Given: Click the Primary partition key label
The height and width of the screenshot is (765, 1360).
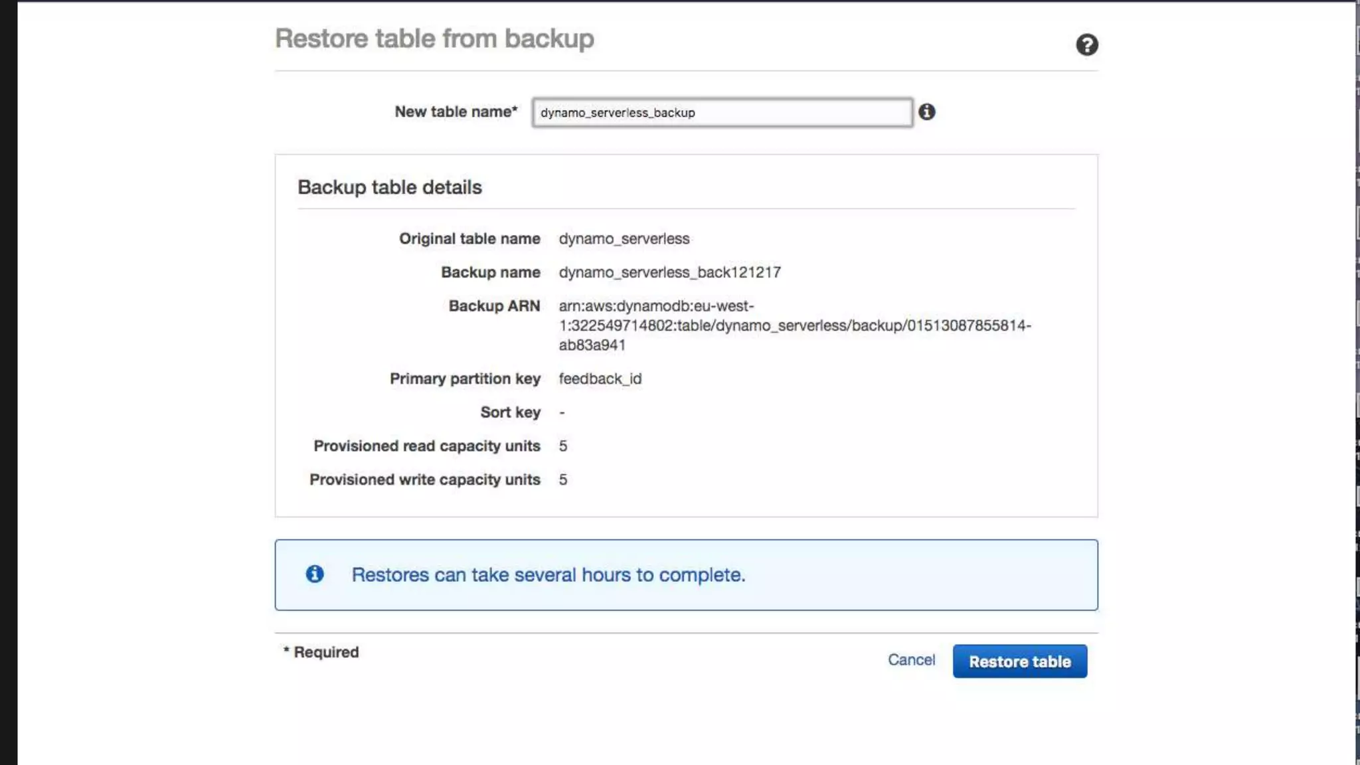Looking at the screenshot, I should 464,379.
